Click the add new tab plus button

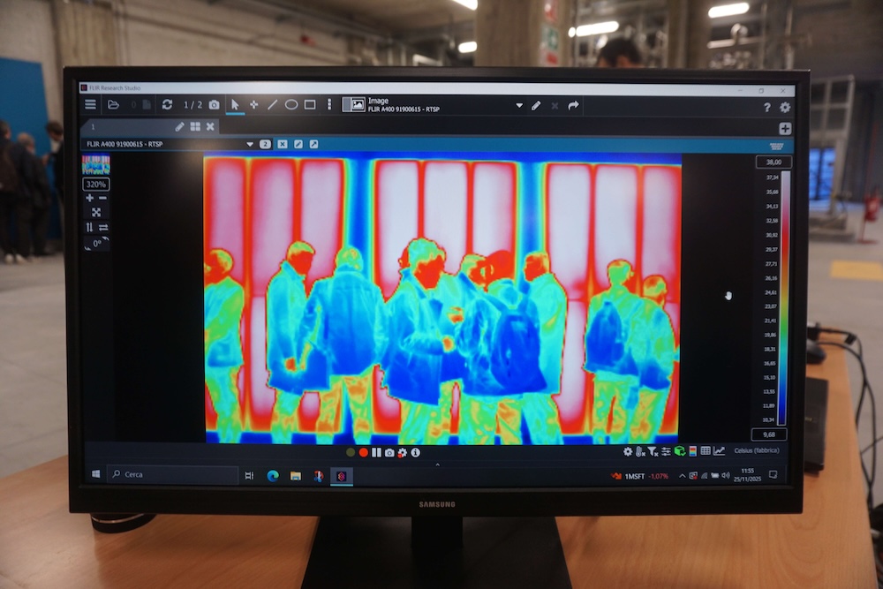click(784, 128)
